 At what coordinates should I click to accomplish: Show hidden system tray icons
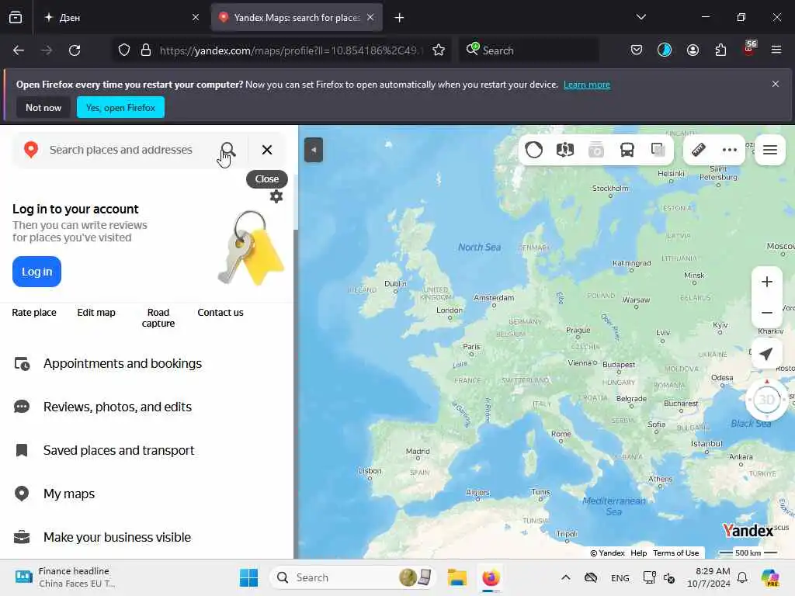pyautogui.click(x=566, y=577)
